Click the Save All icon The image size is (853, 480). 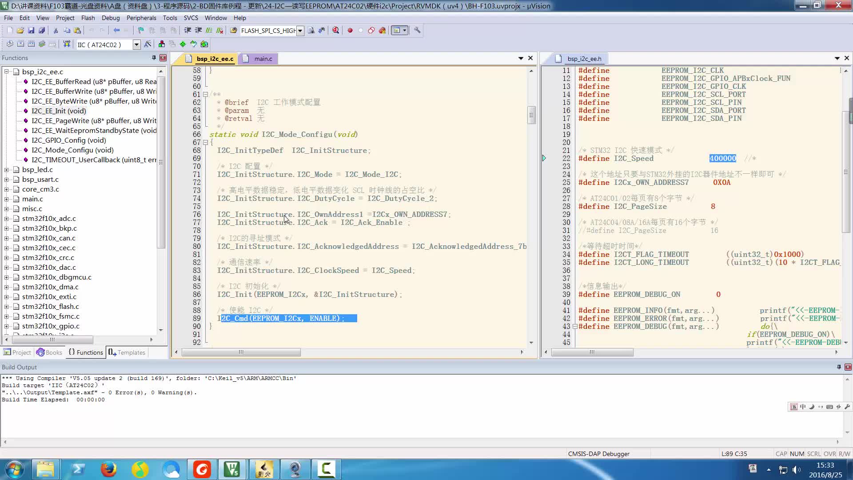coord(42,30)
